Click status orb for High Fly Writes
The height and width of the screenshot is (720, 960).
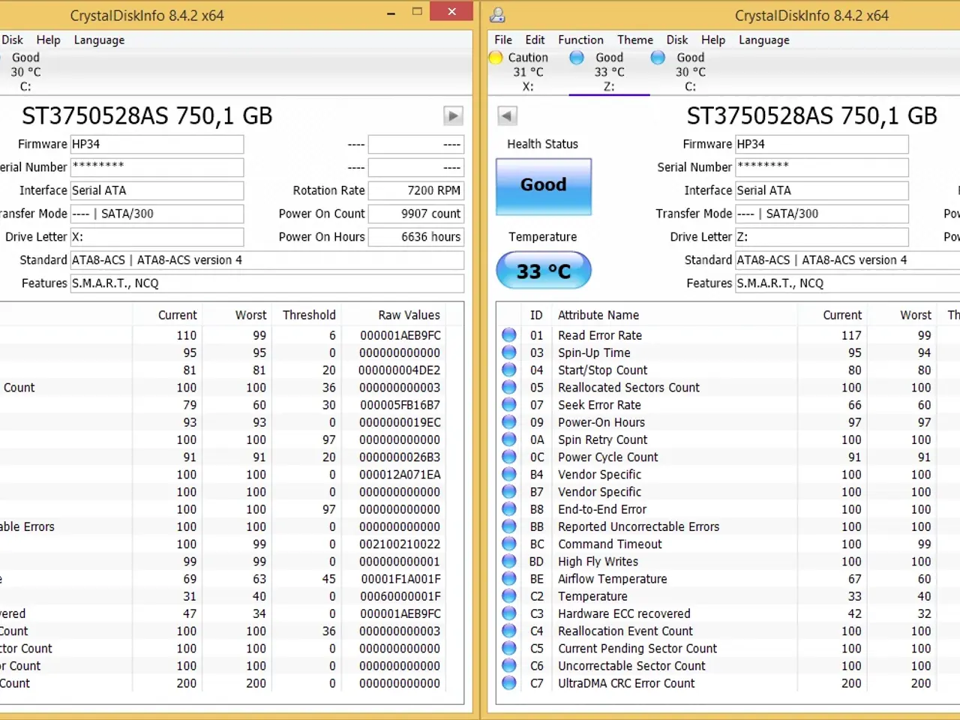click(x=509, y=561)
